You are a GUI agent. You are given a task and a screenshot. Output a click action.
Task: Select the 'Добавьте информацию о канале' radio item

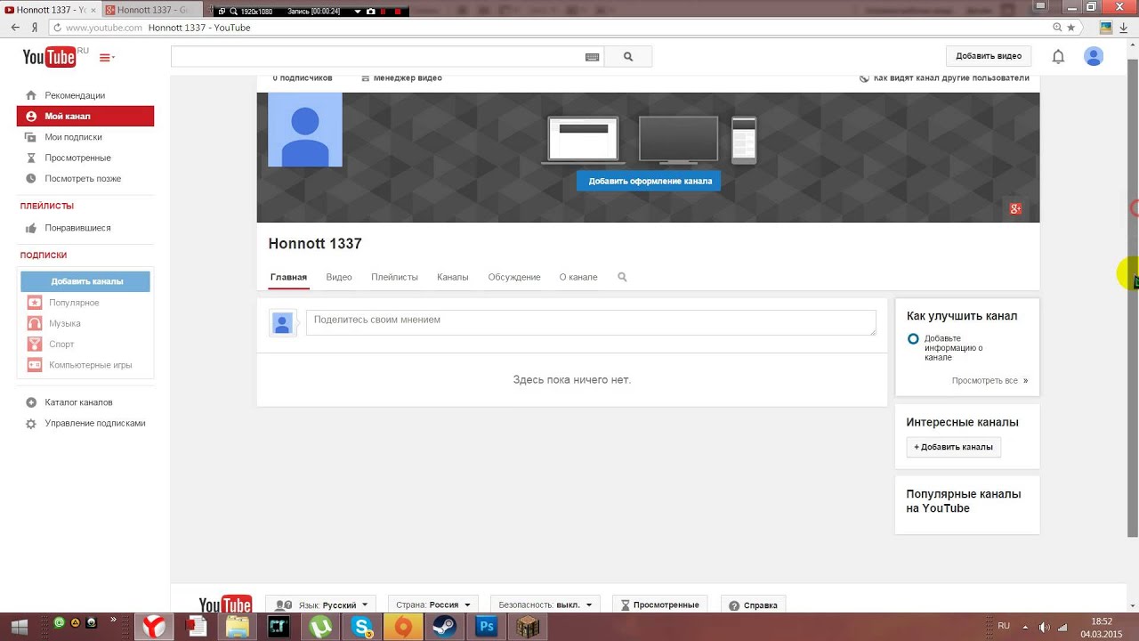tap(913, 339)
